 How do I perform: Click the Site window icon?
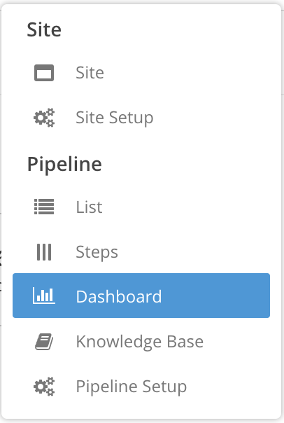point(44,73)
